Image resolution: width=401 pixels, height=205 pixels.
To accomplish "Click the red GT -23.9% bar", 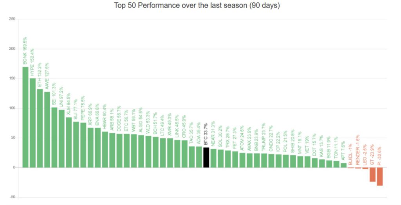I will pyautogui.click(x=372, y=174).
